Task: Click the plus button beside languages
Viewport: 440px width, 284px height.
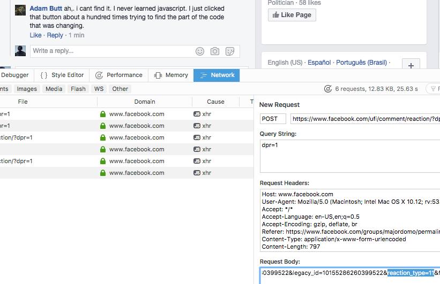Action: click(411, 66)
